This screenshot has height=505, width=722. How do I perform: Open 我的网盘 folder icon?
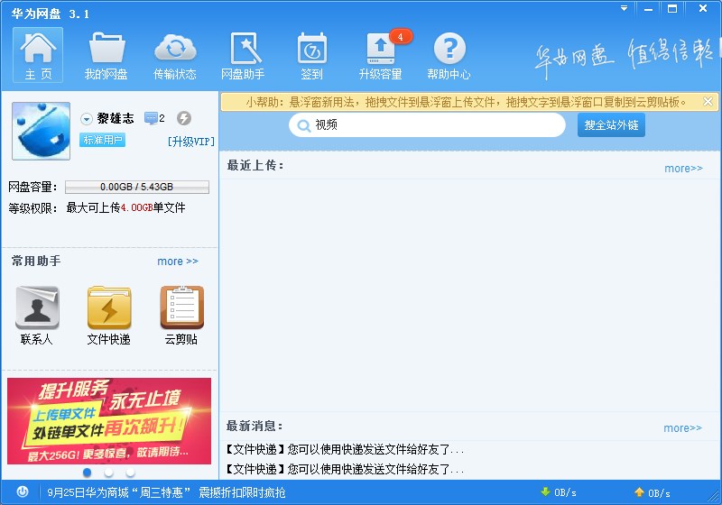[x=106, y=55]
